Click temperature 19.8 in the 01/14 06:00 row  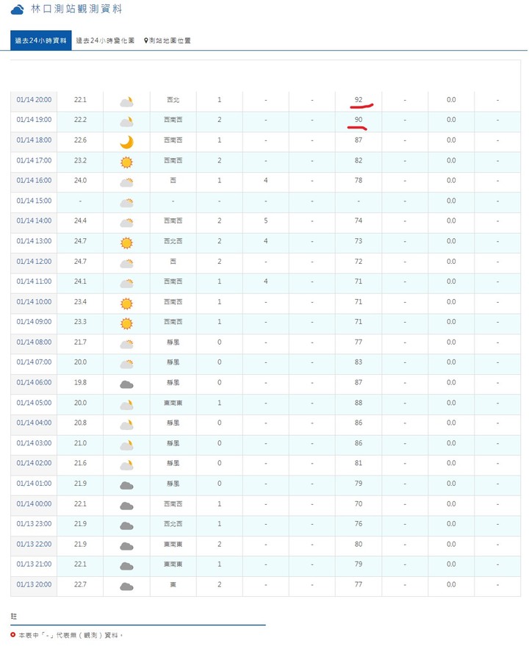pyautogui.click(x=80, y=382)
